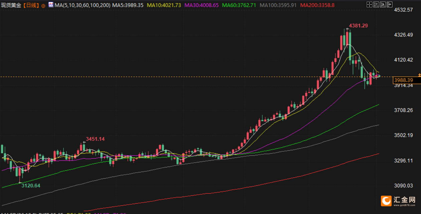This screenshot has width=421, height=214.
Task: Click the play-forward axis icon in top-right toolbar
Action: coord(383,5)
